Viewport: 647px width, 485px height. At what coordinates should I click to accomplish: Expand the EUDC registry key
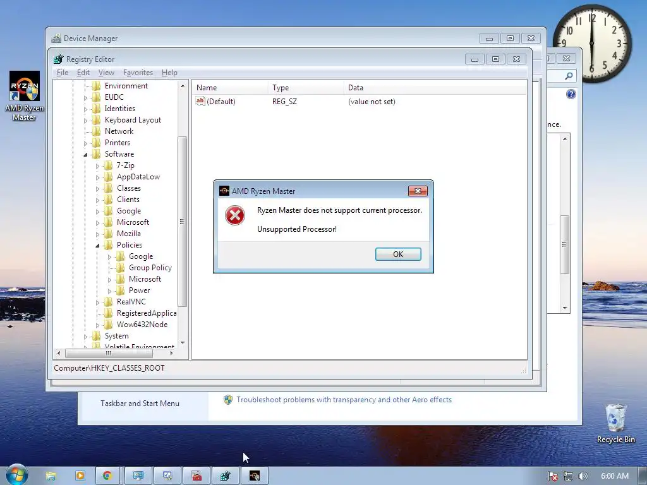[x=85, y=98]
